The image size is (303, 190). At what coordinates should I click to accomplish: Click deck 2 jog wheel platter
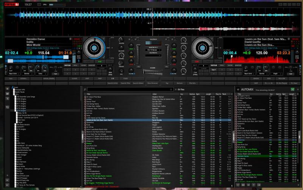click(x=203, y=48)
